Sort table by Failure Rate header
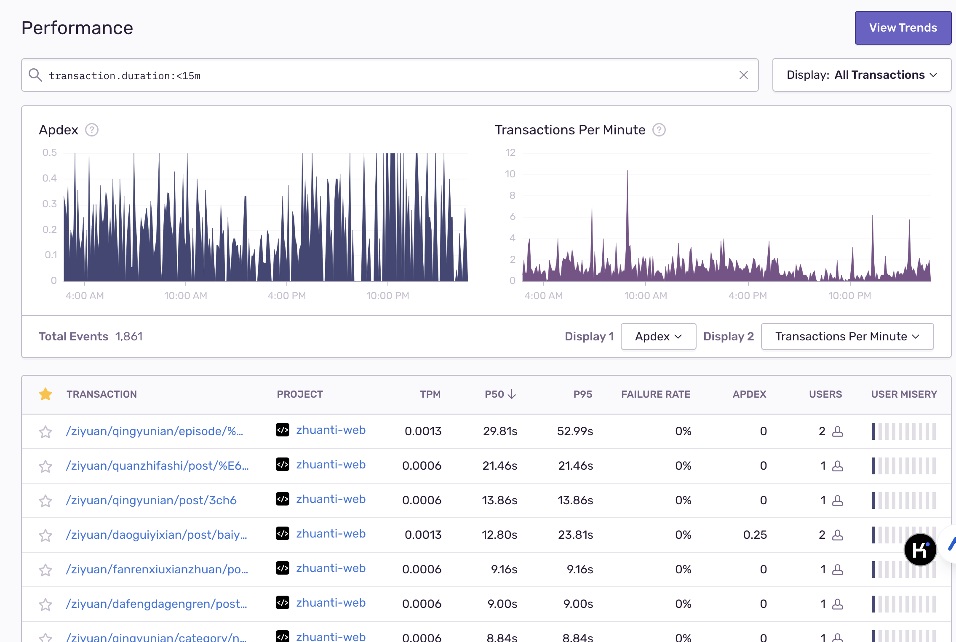The height and width of the screenshot is (642, 956). point(655,394)
